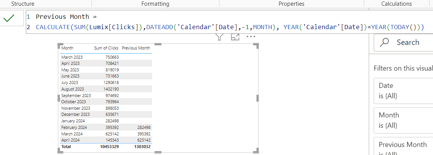Select the April 2023 row

[x=106, y=63]
